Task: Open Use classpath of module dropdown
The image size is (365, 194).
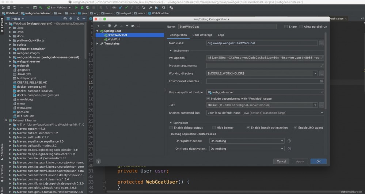Action: 265,92
